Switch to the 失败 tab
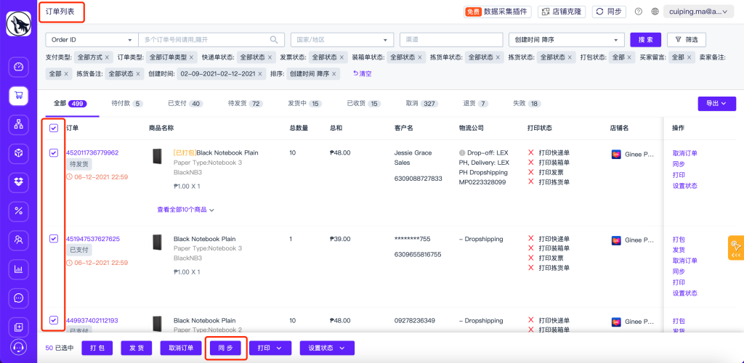 click(527, 103)
